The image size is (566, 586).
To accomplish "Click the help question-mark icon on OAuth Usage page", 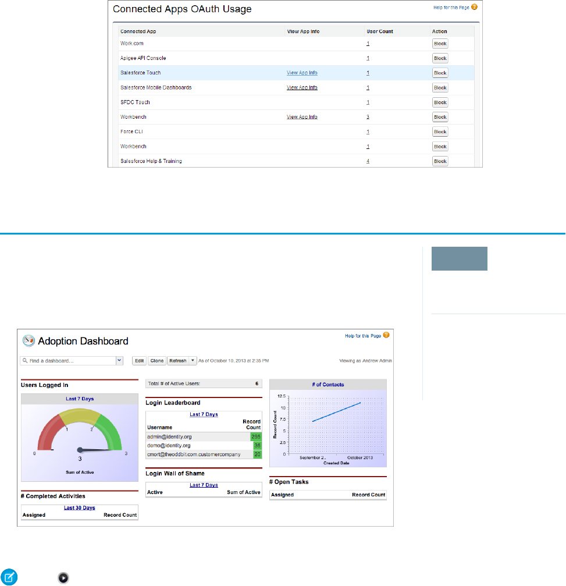I will (x=475, y=7).
